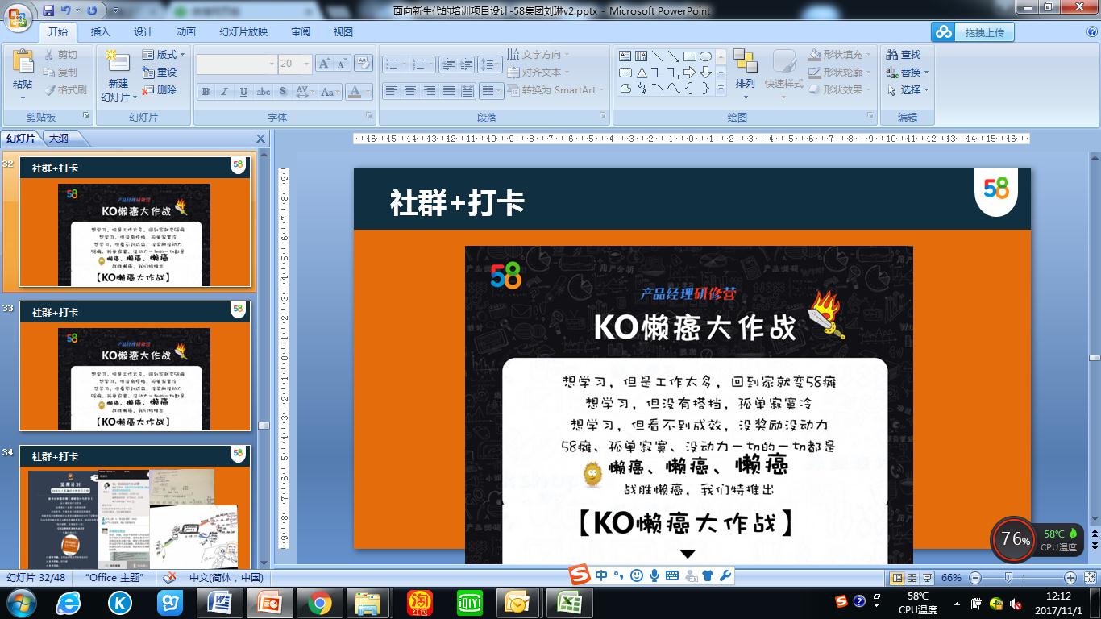This screenshot has height=619, width=1101.
Task: Click the Find (查找) binoculars button
Action: tap(904, 55)
